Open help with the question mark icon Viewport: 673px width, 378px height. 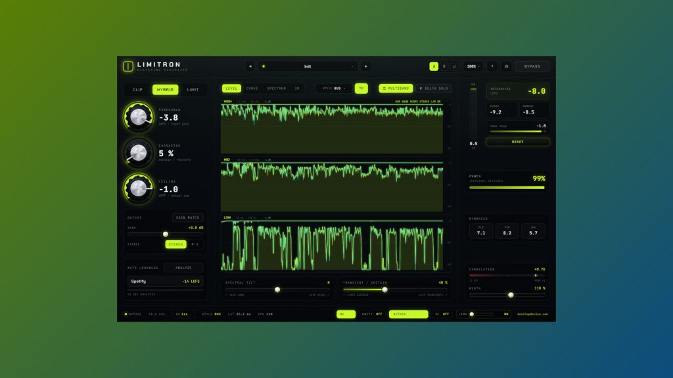click(x=492, y=66)
